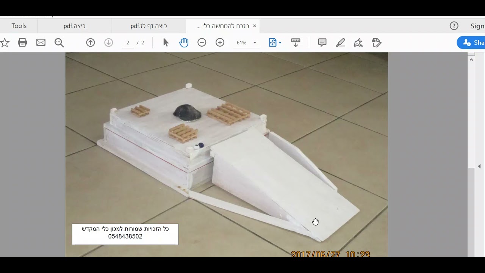The image size is (485, 273).
Task: Open Find text magnifier icon
Action: click(x=59, y=42)
